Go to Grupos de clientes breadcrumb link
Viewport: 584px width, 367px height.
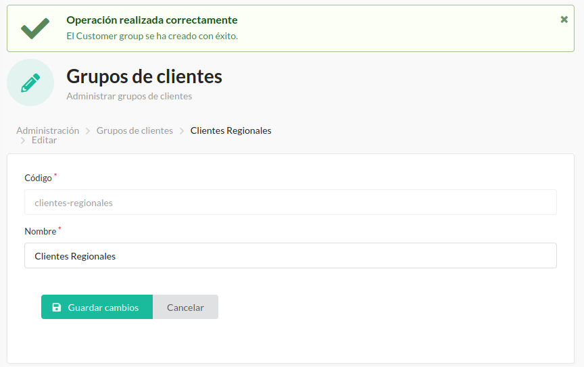135,130
